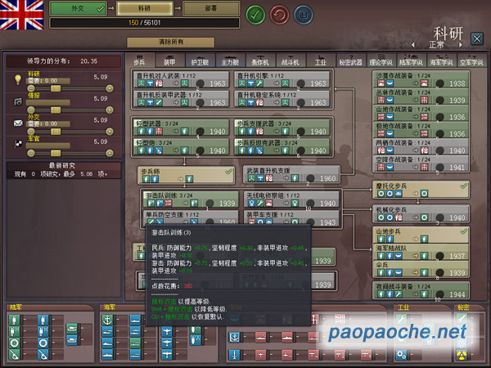The image size is (491, 368).
Task: Click left arrow next to 正常
Action: click(x=413, y=45)
